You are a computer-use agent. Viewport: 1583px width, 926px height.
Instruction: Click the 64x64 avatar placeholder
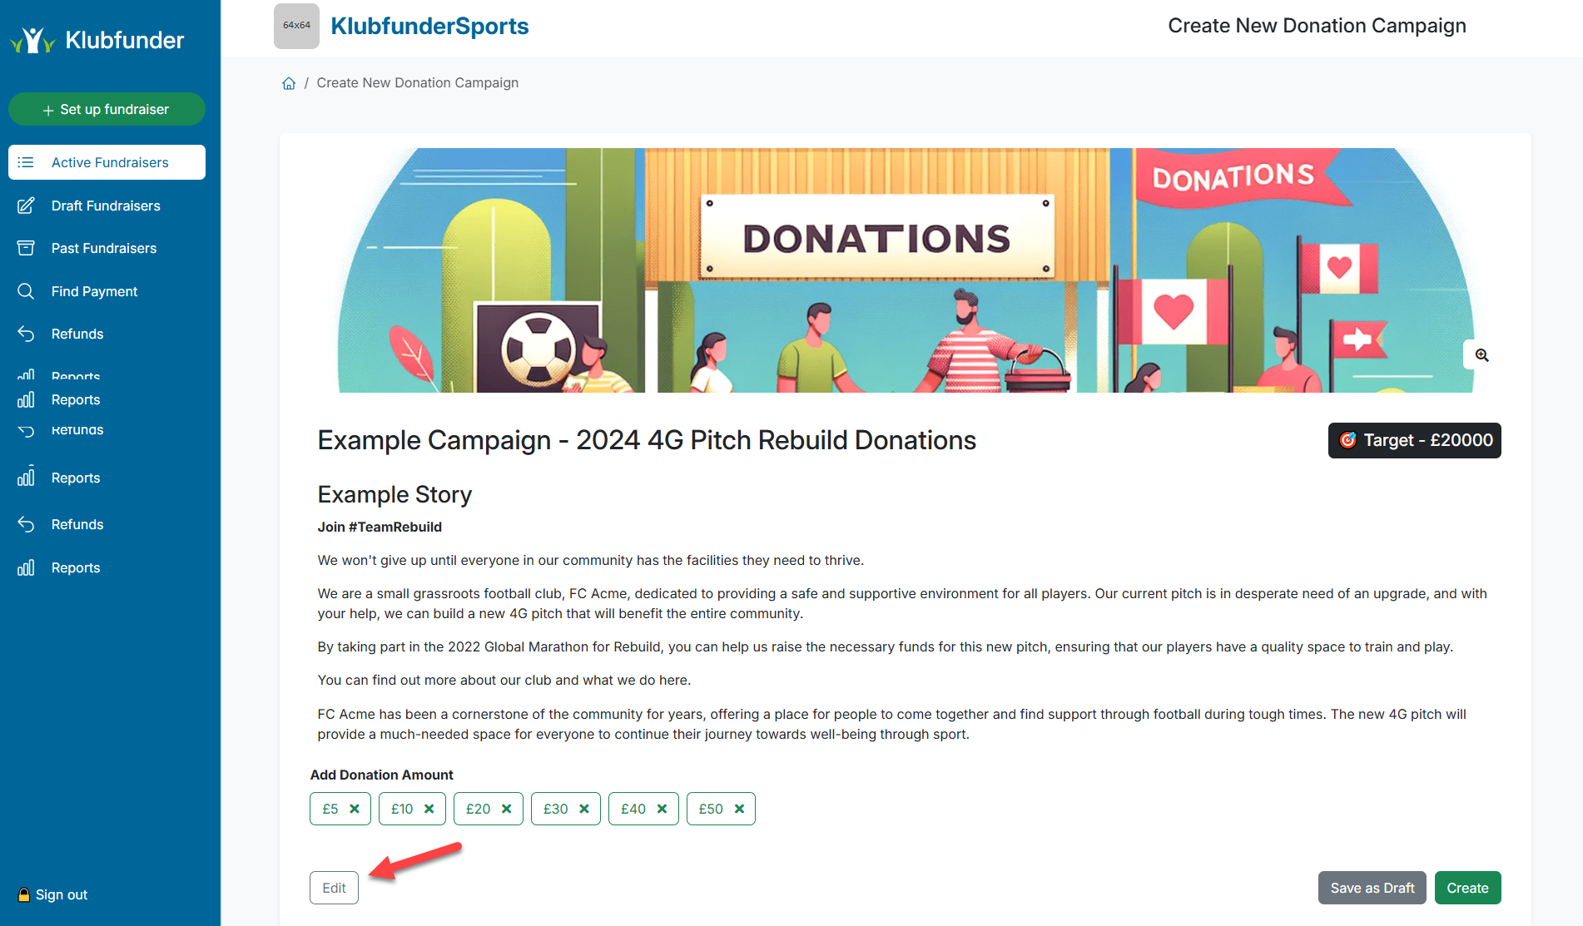coord(296,26)
